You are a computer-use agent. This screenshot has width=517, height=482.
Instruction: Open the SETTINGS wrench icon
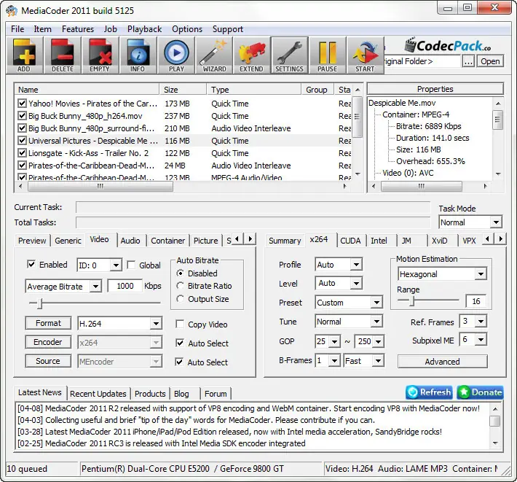290,55
